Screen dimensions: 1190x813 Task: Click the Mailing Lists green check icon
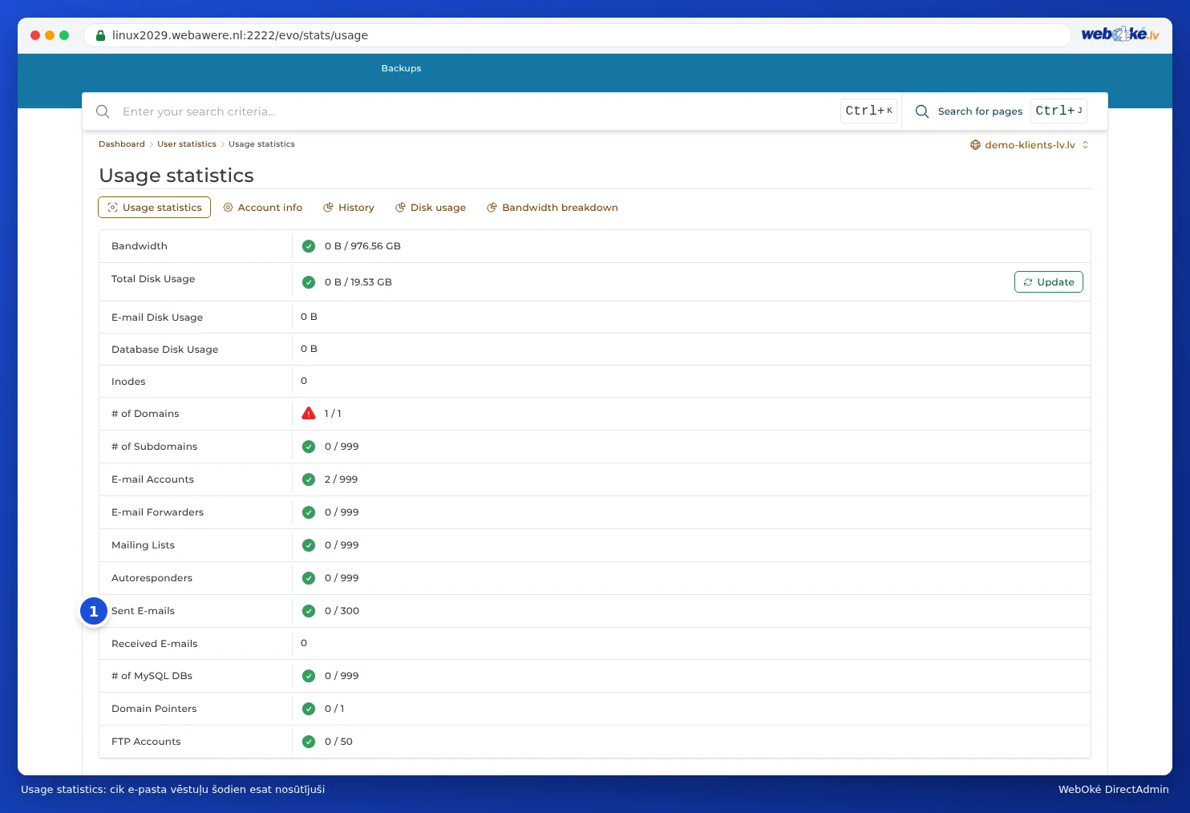[x=309, y=545]
